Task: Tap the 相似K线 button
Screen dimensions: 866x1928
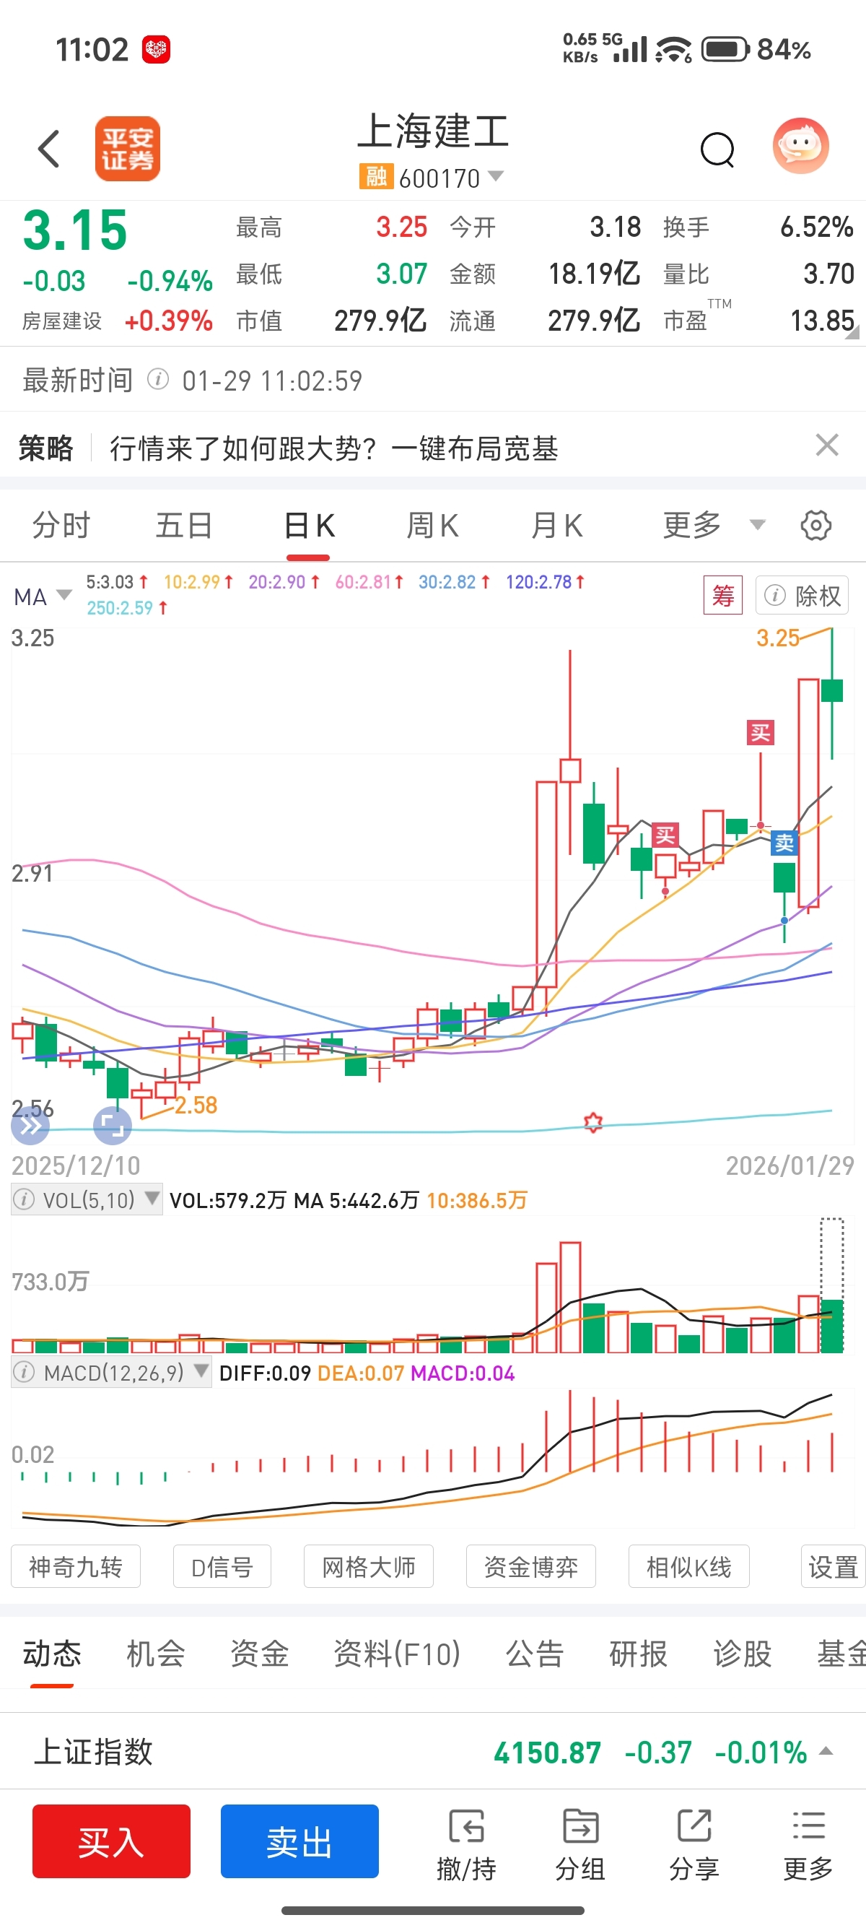Action: [688, 1566]
